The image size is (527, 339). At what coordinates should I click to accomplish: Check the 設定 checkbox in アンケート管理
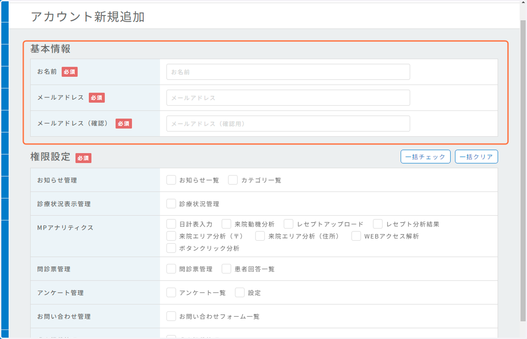pos(240,292)
